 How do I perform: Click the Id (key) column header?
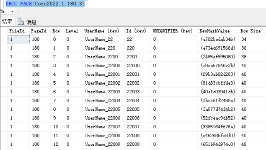click(137, 31)
